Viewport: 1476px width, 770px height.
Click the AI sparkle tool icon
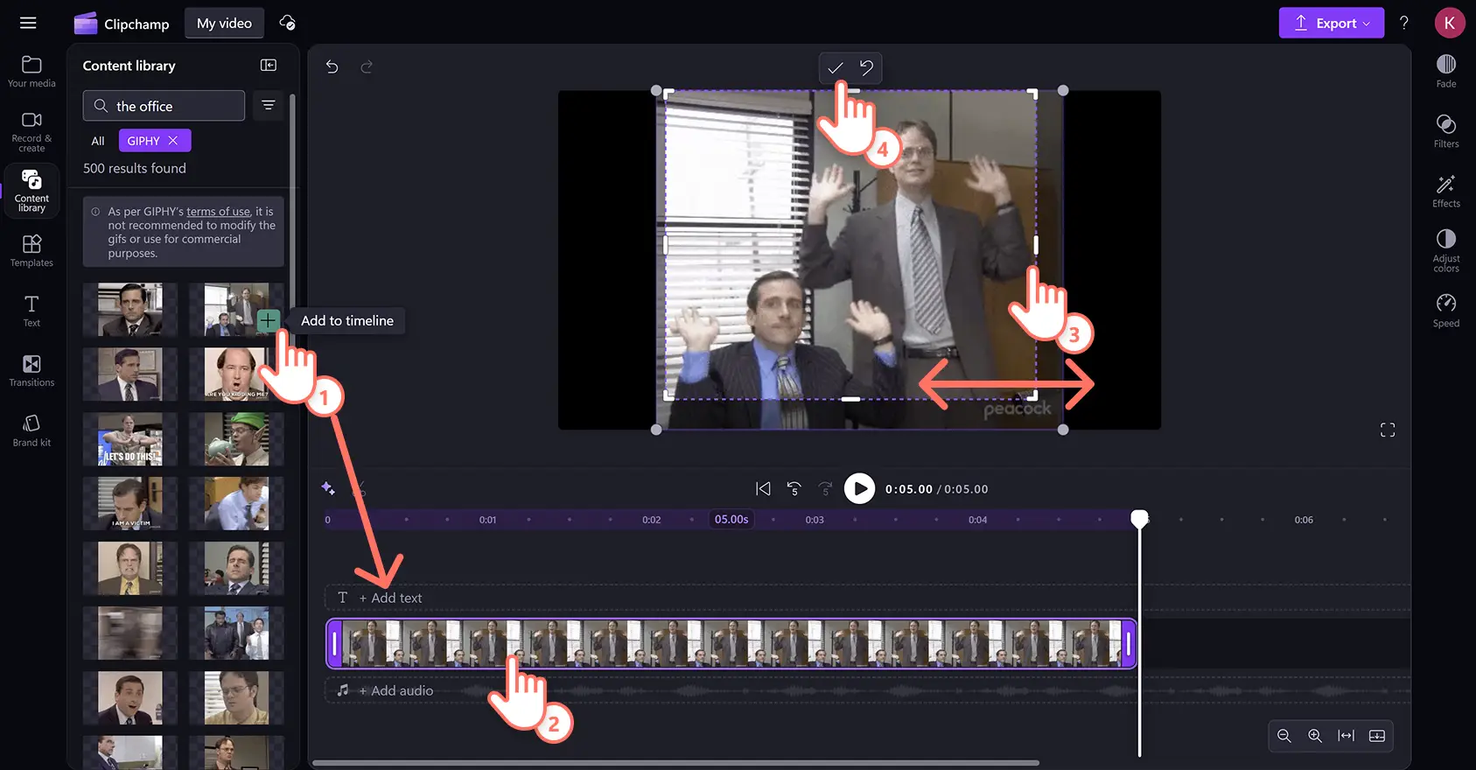328,488
